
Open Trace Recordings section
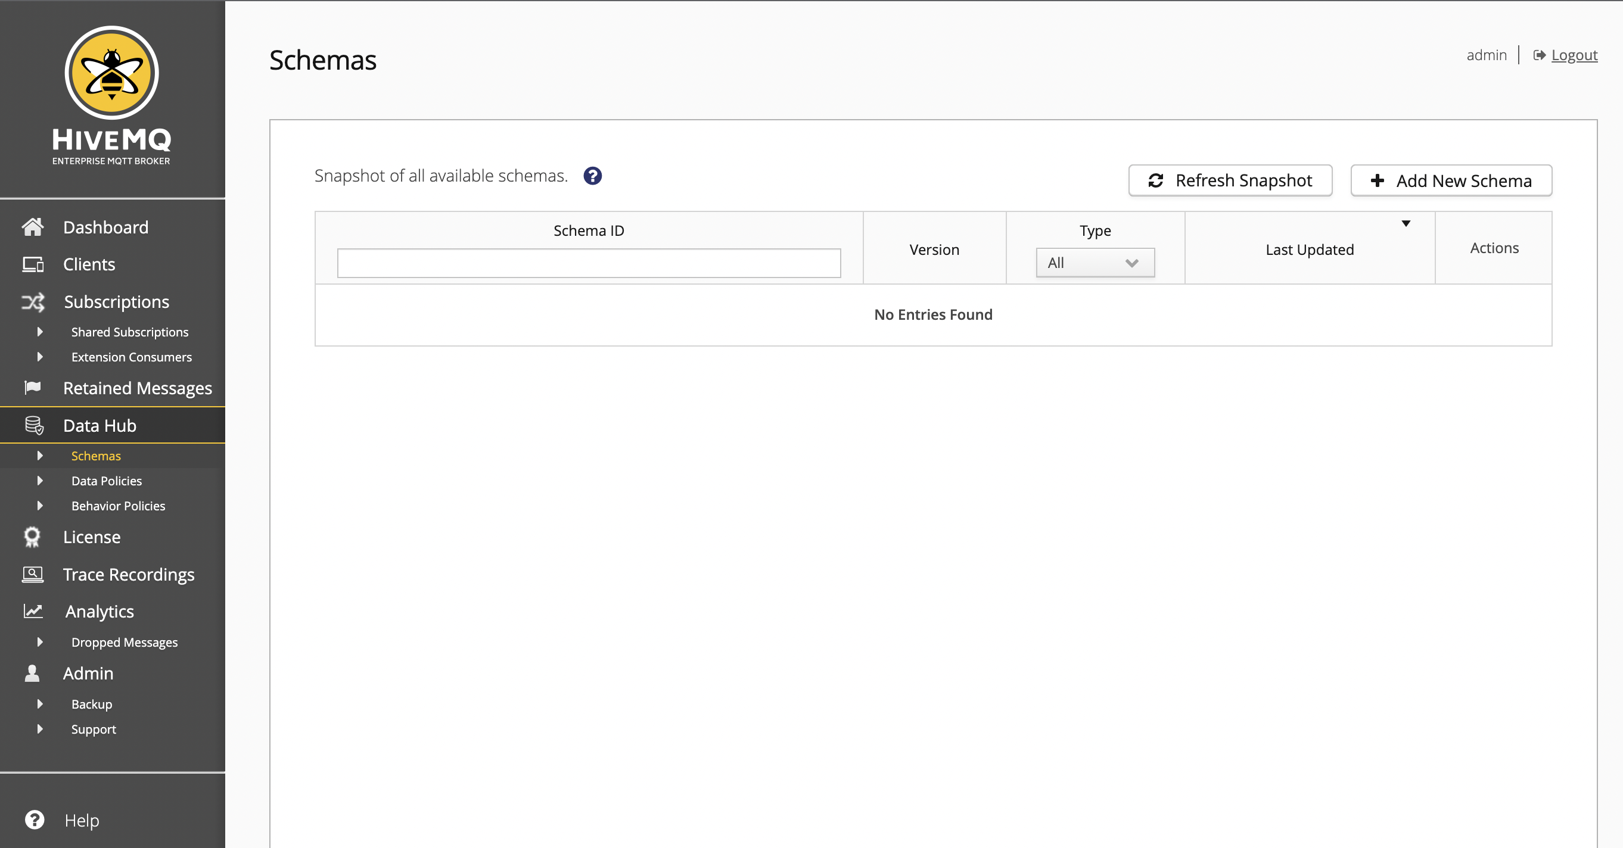coord(128,574)
